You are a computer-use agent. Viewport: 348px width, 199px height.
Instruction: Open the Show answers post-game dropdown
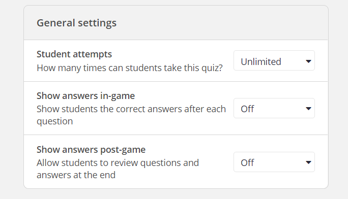click(x=274, y=162)
